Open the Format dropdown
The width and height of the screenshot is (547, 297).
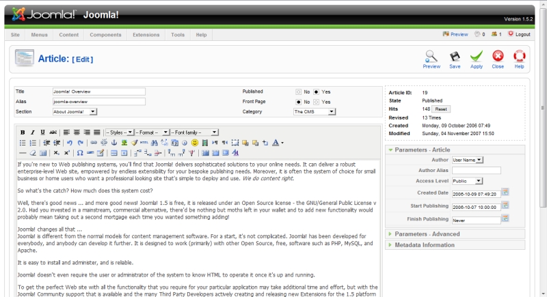(152, 132)
